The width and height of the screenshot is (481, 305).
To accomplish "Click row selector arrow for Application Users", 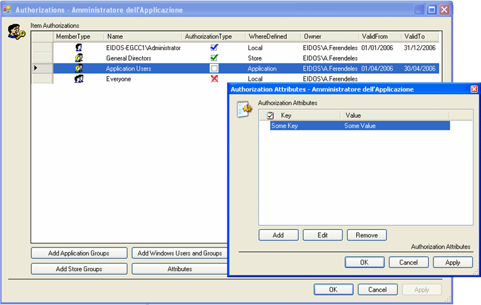I will point(36,68).
